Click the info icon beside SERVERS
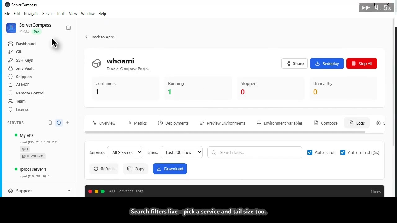The image size is (397, 223). [x=59, y=123]
